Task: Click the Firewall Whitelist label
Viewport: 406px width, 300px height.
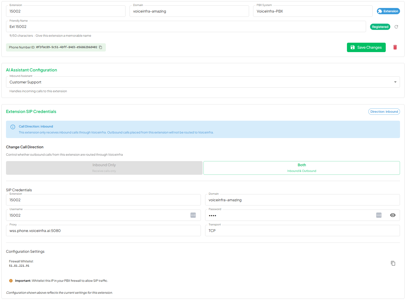Action: [x=21, y=261]
